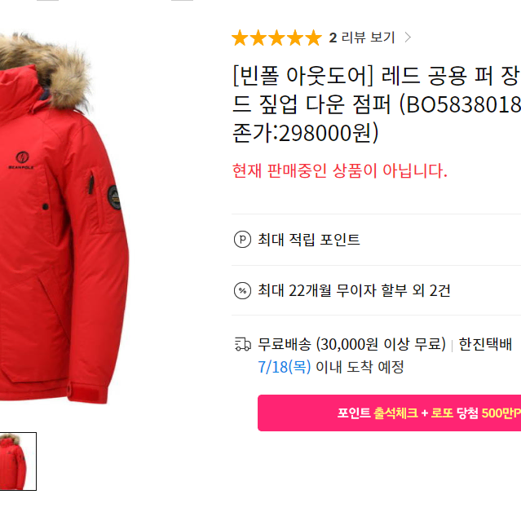Click the first gold rating star

tap(240, 38)
